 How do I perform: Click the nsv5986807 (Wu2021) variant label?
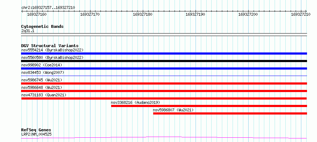point(173,110)
